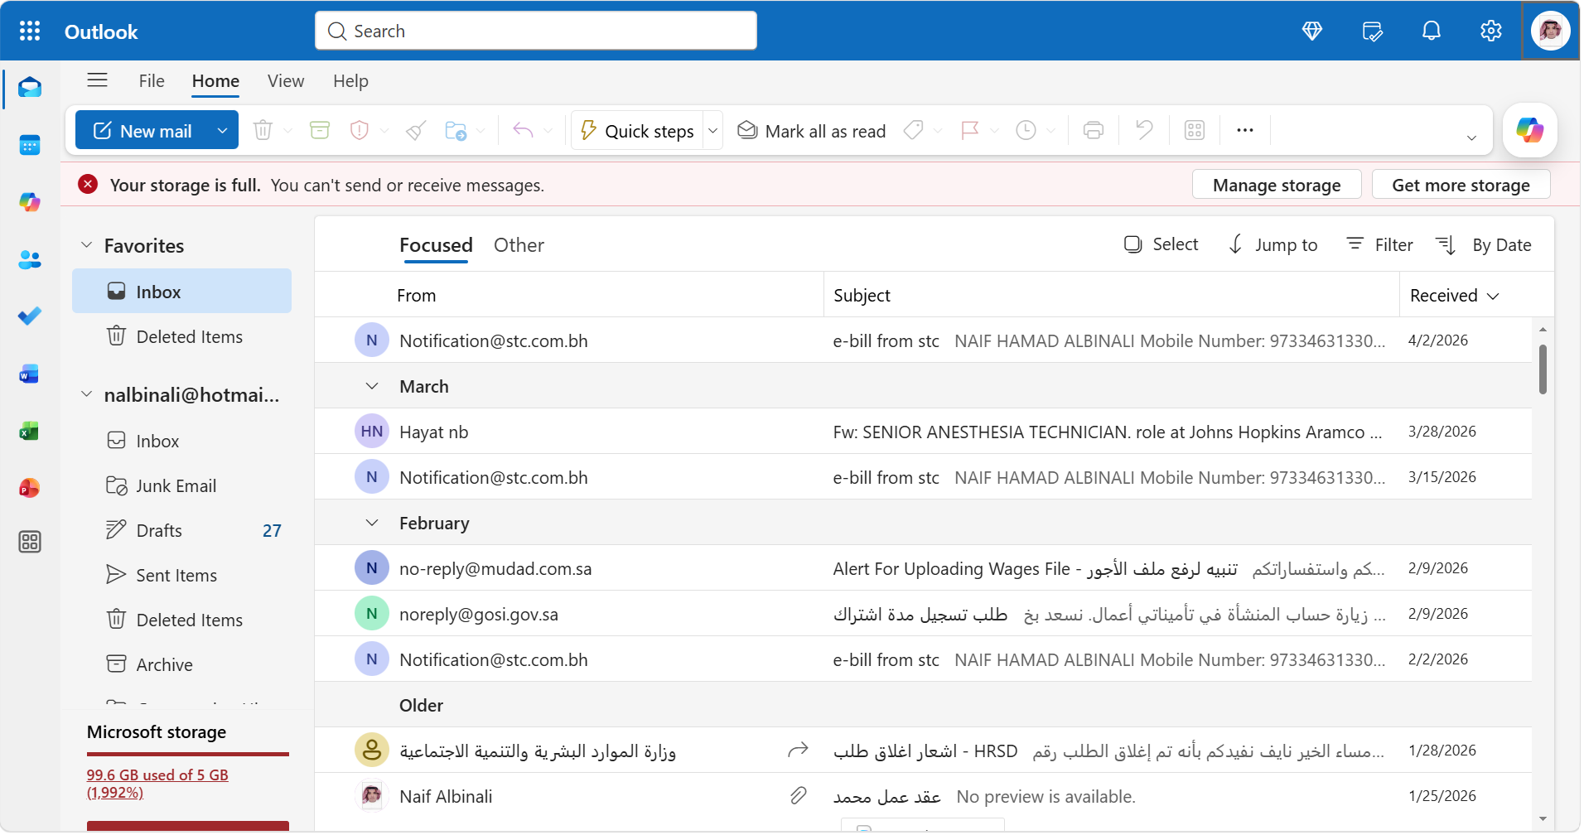1584x835 pixels.
Task: Open storage usage link 99.6 GB used
Action: click(x=157, y=784)
